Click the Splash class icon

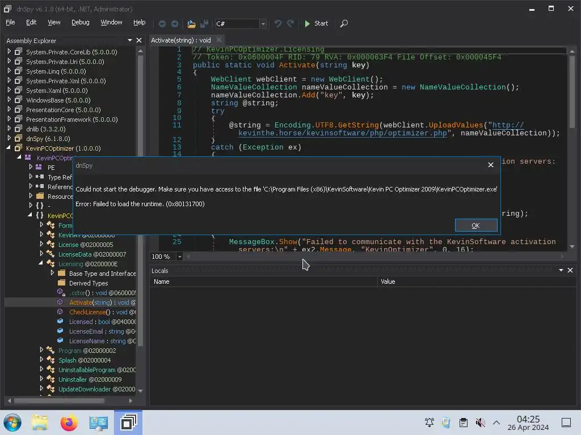click(50, 360)
